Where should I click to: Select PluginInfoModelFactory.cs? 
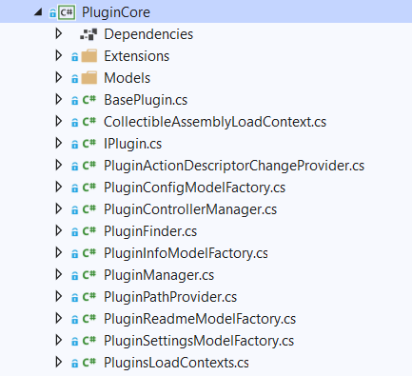(186, 253)
